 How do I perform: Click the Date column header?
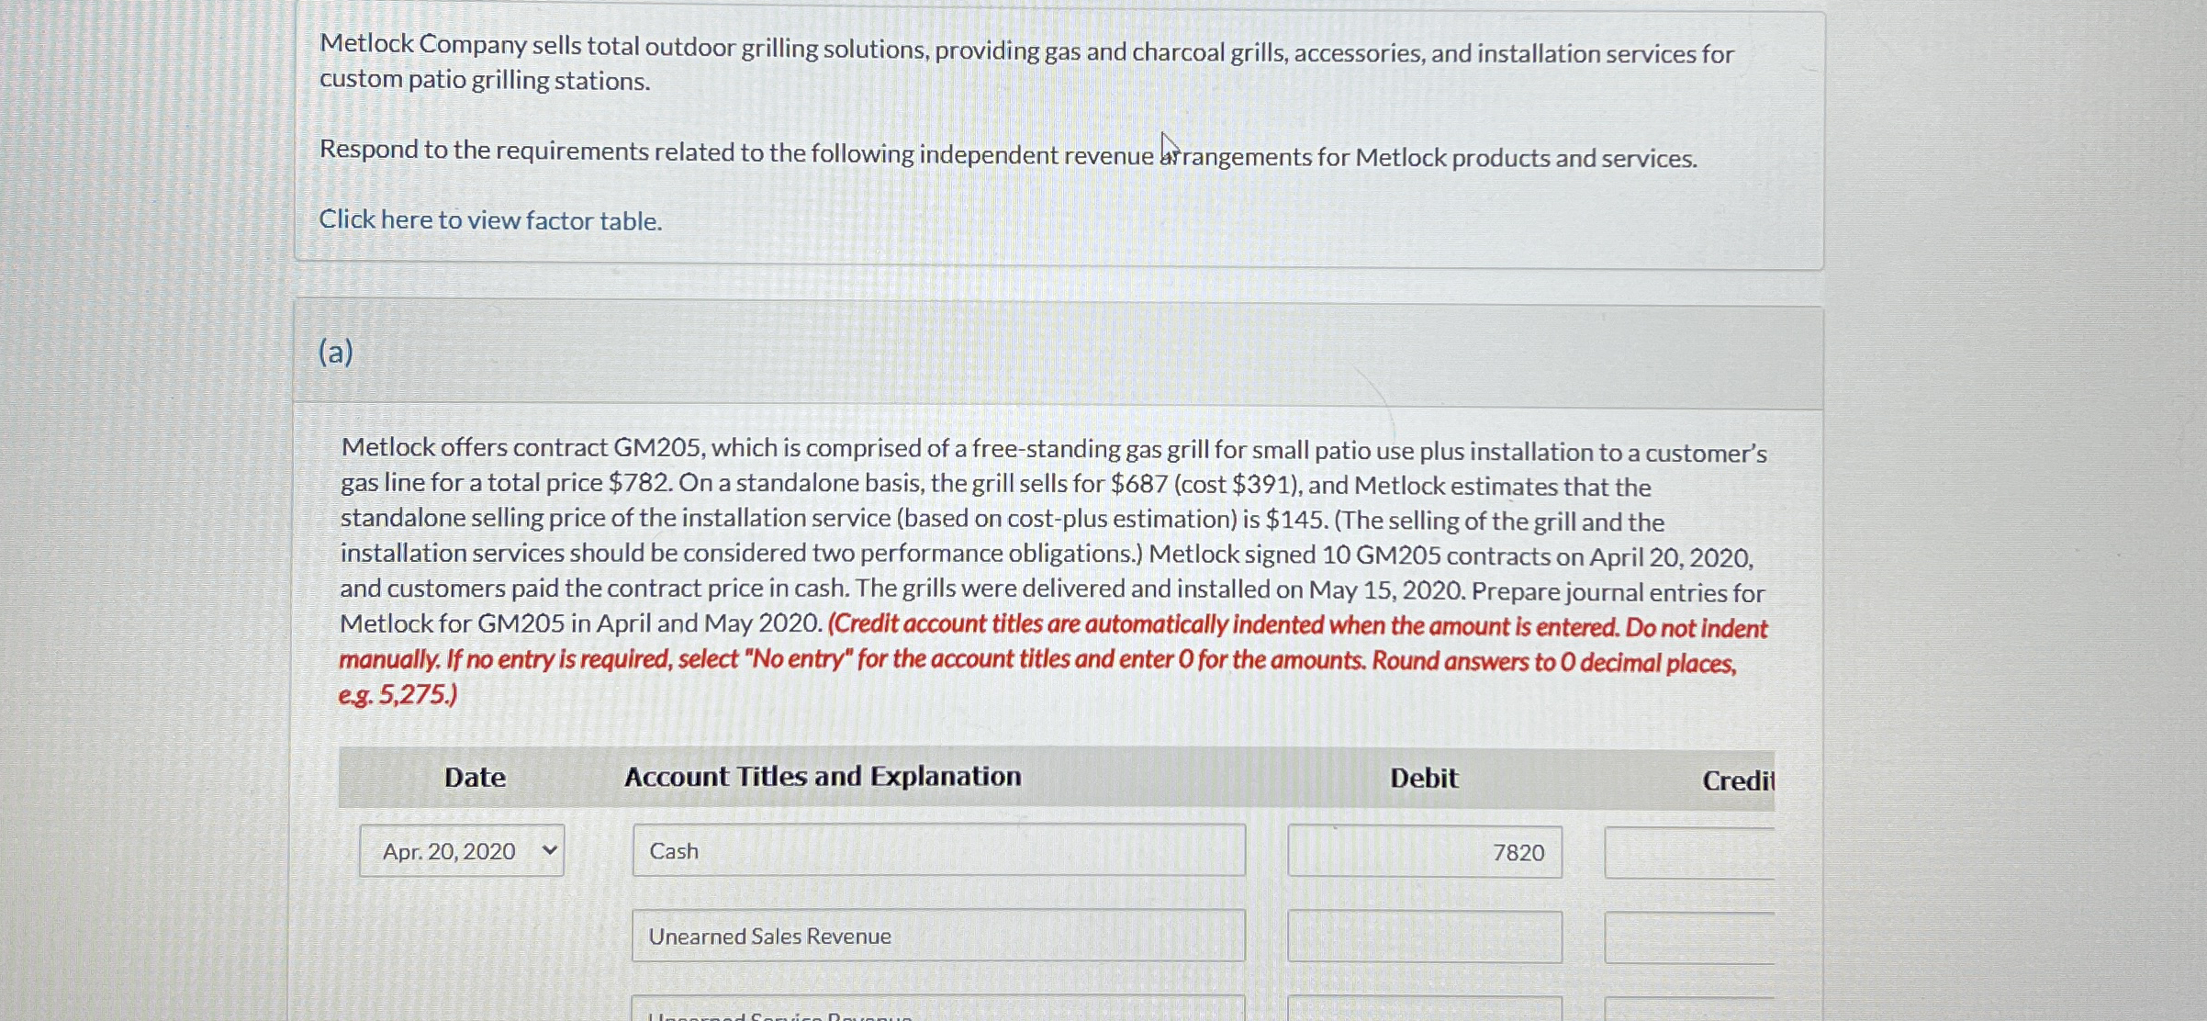coord(474,777)
